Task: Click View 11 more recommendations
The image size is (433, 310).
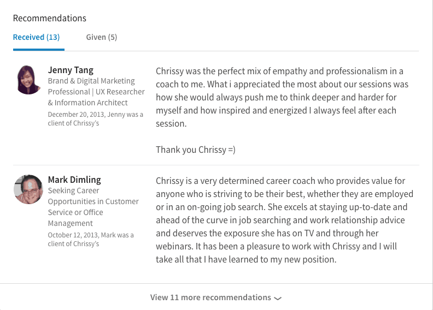Action: pyautogui.click(x=210, y=297)
